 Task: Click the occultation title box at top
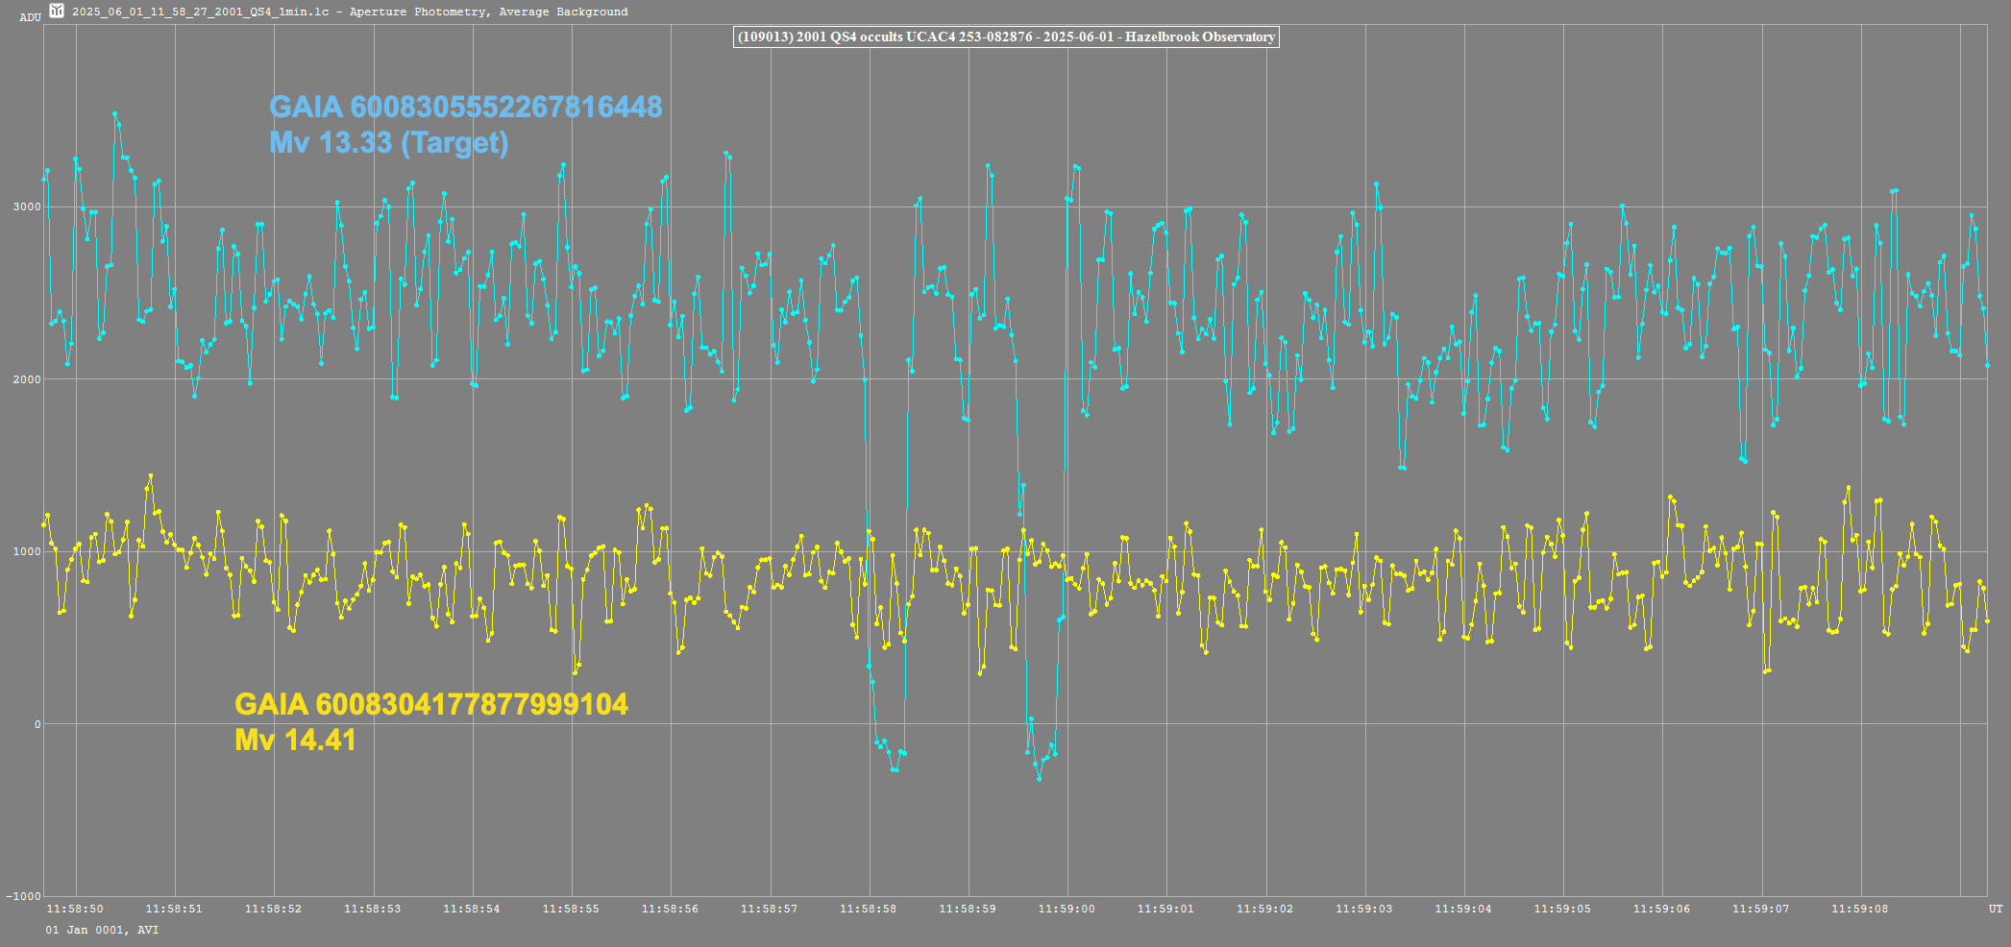click(1006, 37)
